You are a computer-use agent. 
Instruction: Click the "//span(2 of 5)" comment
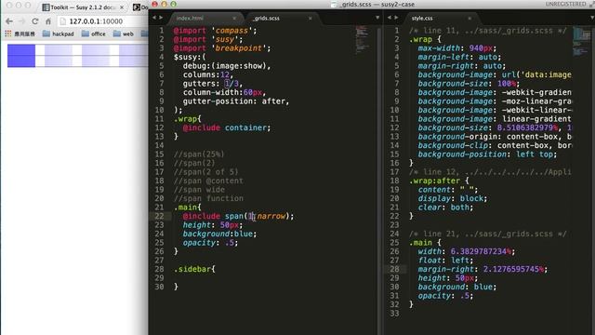pos(205,171)
